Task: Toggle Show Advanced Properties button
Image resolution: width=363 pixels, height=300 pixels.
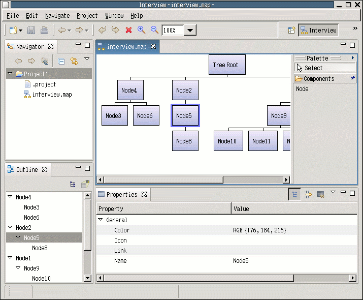Action: pyautogui.click(x=308, y=194)
